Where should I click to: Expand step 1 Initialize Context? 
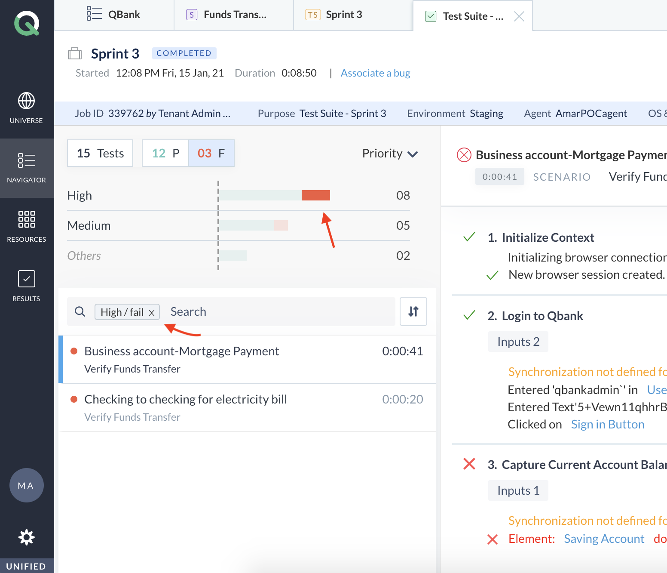click(541, 237)
